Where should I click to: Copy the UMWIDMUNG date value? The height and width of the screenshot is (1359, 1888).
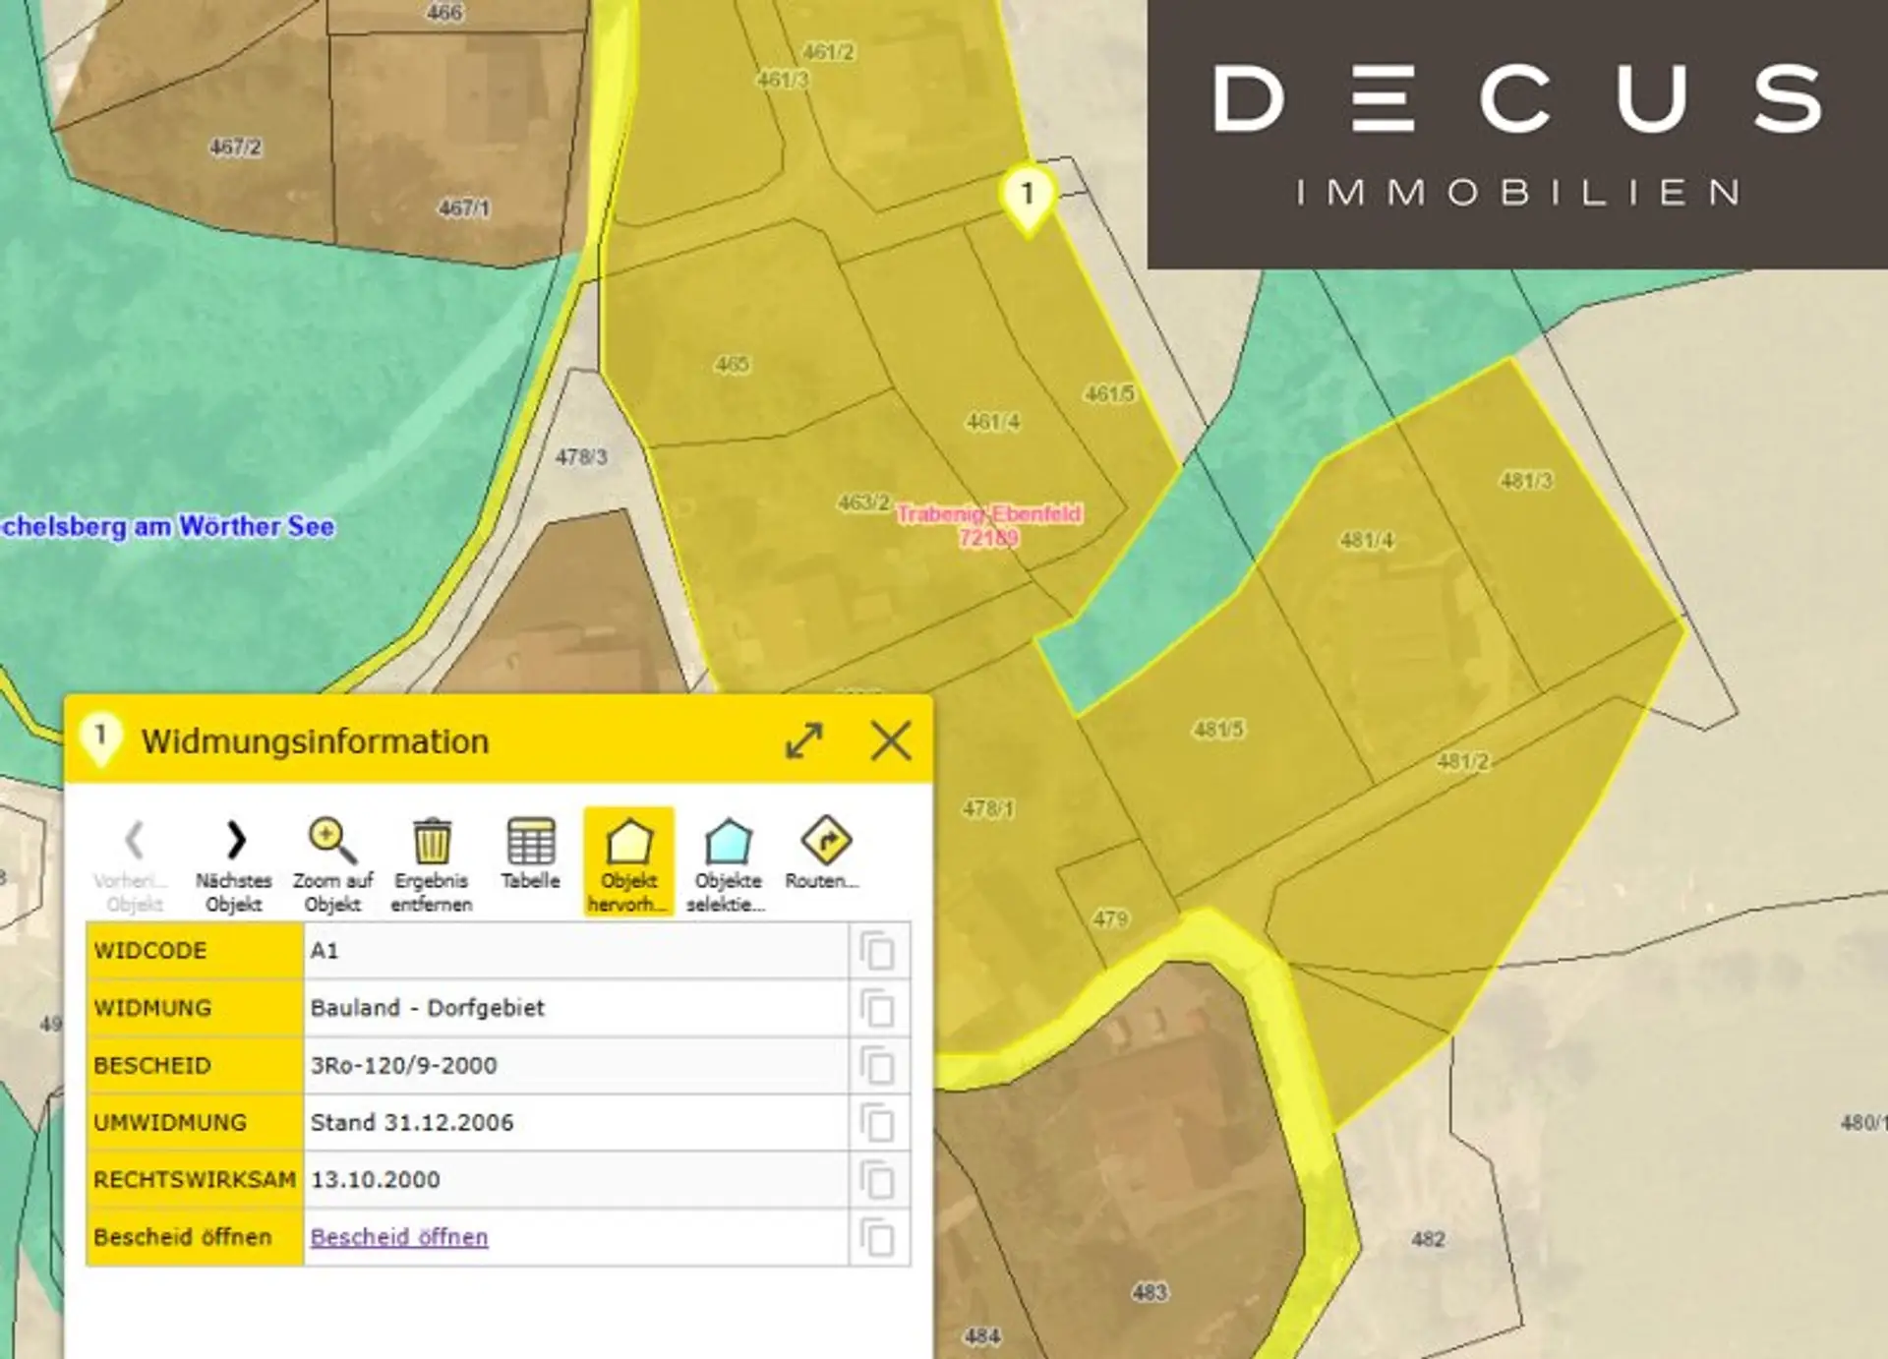877,1122
